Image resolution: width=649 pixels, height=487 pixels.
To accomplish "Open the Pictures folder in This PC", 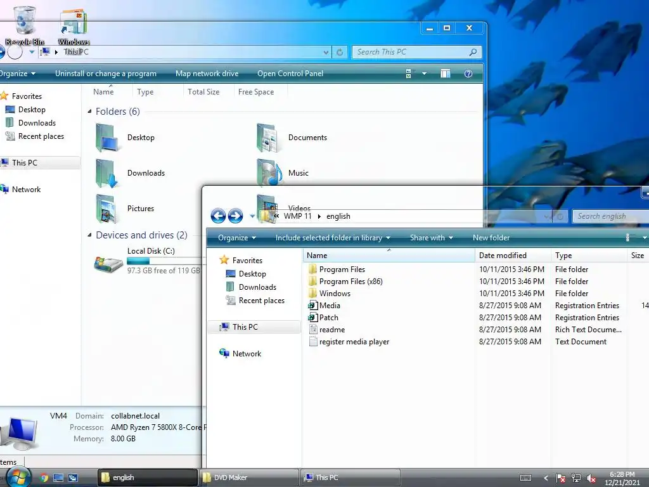I will click(125, 209).
